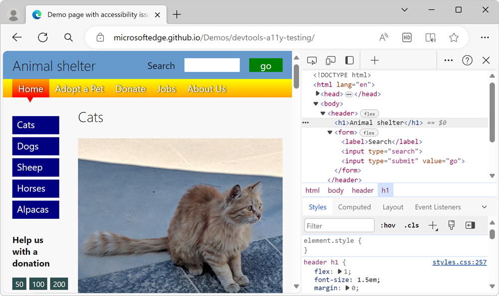The height and width of the screenshot is (296, 499).
Task: Start Read aloud from the address bar
Action: click(x=383, y=37)
